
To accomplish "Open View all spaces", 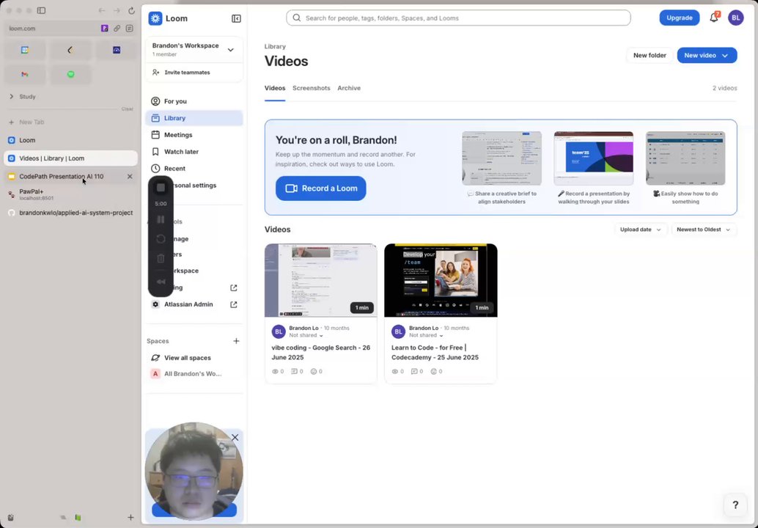I will pyautogui.click(x=194, y=358).
